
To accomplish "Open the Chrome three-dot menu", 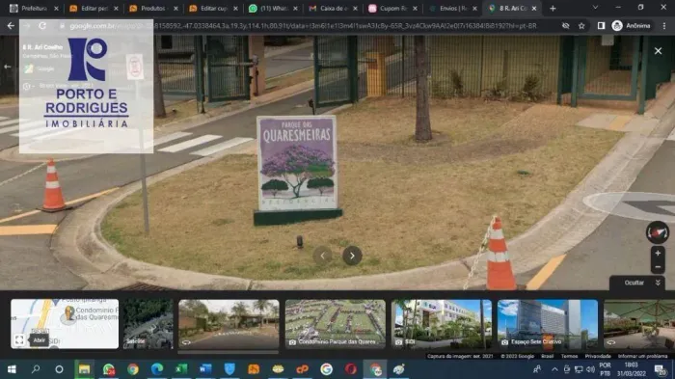I will (664, 26).
